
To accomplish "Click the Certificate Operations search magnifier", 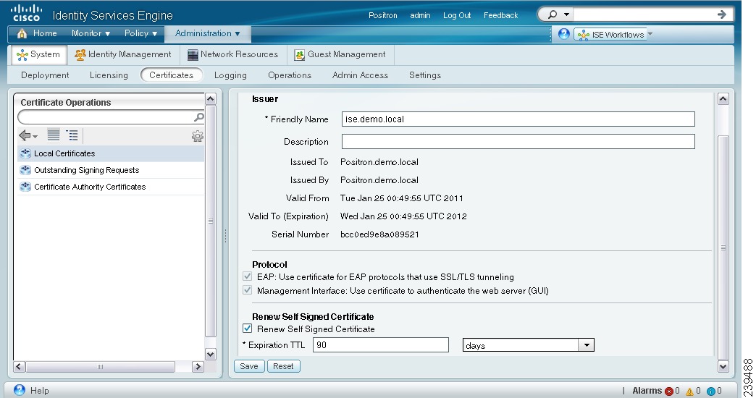I will coord(198,117).
